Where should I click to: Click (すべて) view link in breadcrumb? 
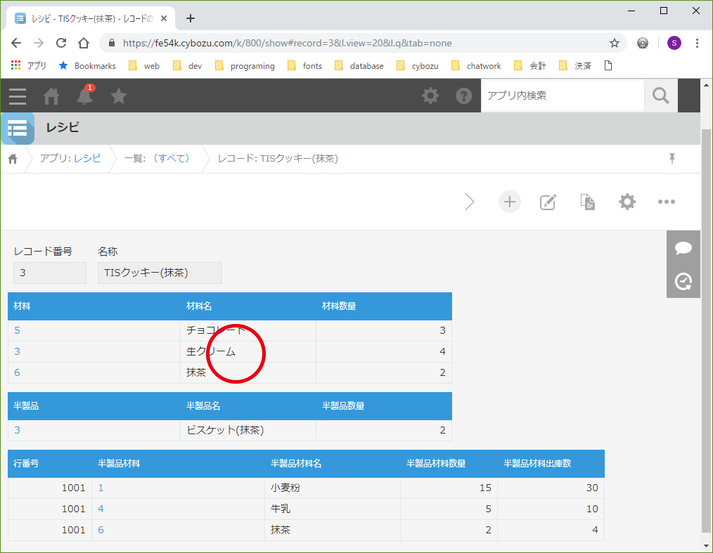pos(172,158)
